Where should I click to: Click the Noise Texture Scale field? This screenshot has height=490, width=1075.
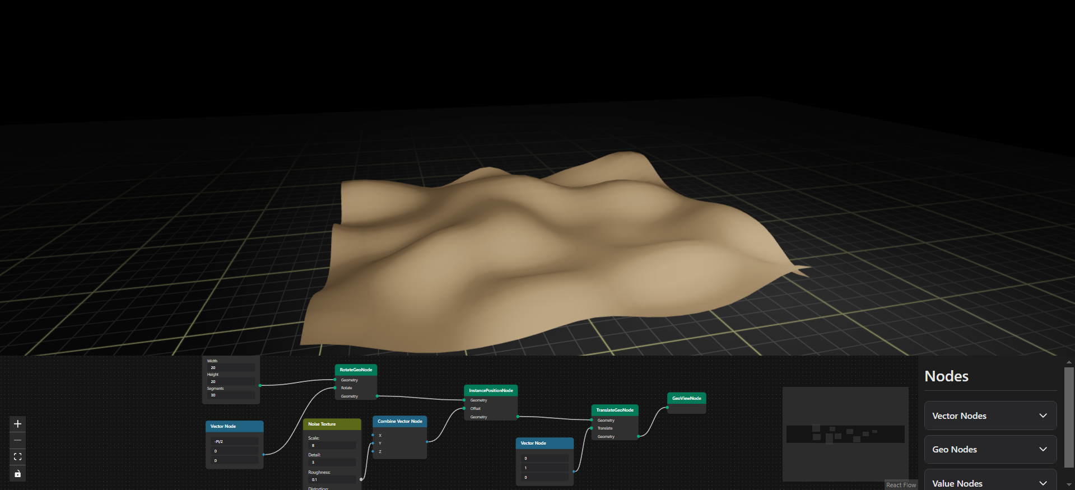332,445
